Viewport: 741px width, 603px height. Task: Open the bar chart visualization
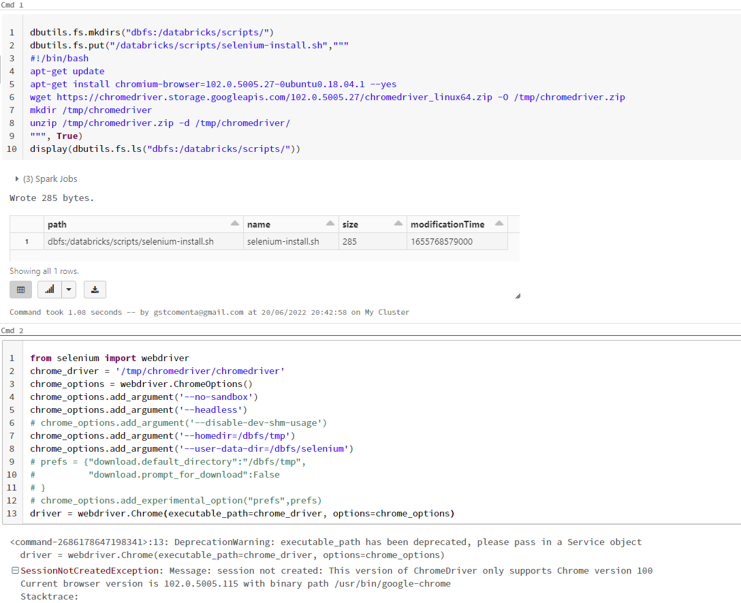tap(49, 289)
